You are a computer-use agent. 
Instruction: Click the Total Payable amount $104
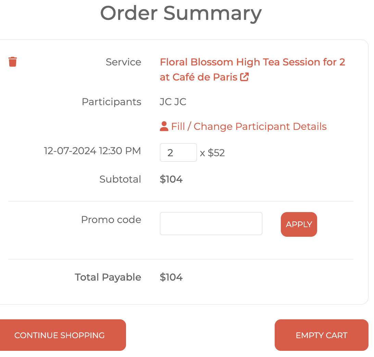[171, 277]
